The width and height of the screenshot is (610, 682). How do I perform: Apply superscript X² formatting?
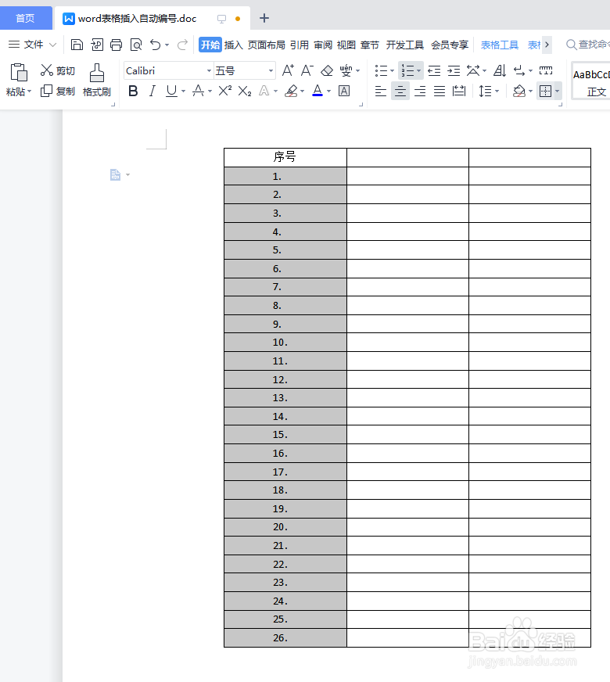pyautogui.click(x=224, y=91)
